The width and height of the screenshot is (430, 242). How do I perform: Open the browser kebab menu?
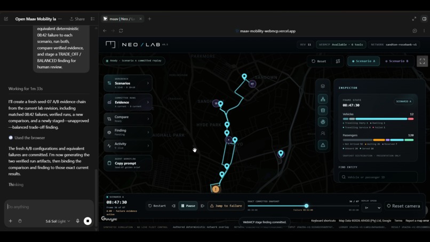click(x=424, y=31)
